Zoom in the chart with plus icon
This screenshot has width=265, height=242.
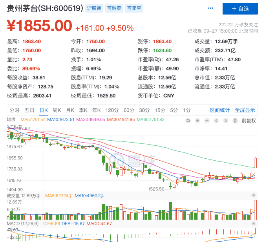197,121
